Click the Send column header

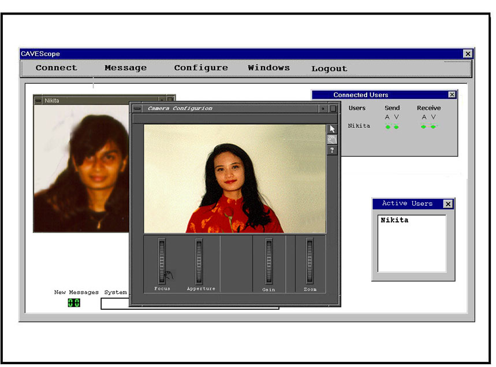click(392, 108)
